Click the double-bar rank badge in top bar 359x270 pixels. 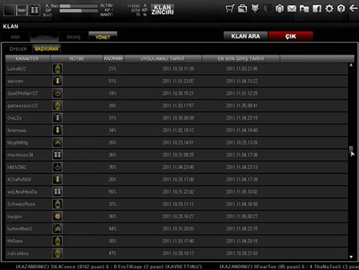[x=35, y=10]
